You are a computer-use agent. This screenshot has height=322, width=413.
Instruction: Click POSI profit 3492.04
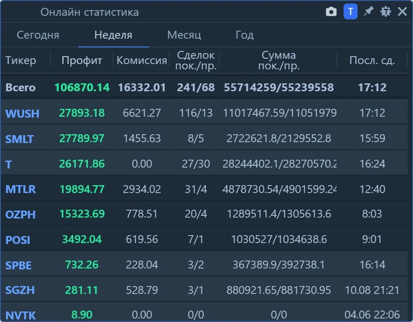tap(82, 239)
